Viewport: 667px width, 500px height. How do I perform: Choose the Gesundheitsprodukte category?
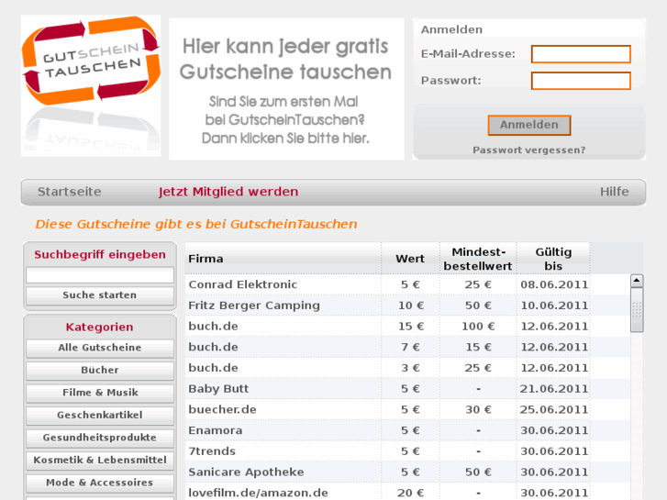pos(100,438)
